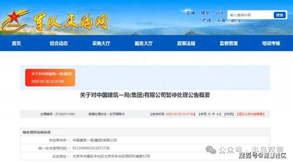Go to 采购大厅 section
The image size is (293, 162).
tap(101, 43)
